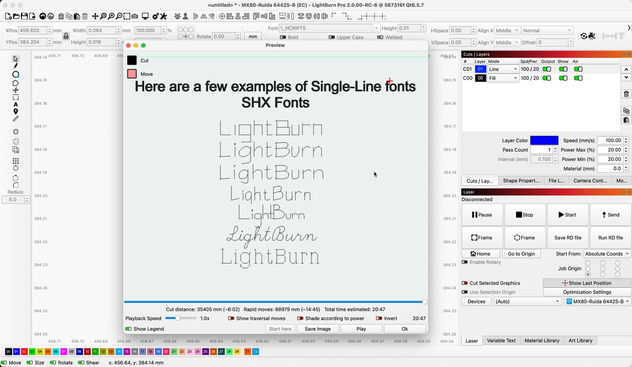Open Start From Absolute Coords dropdown

[607, 254]
